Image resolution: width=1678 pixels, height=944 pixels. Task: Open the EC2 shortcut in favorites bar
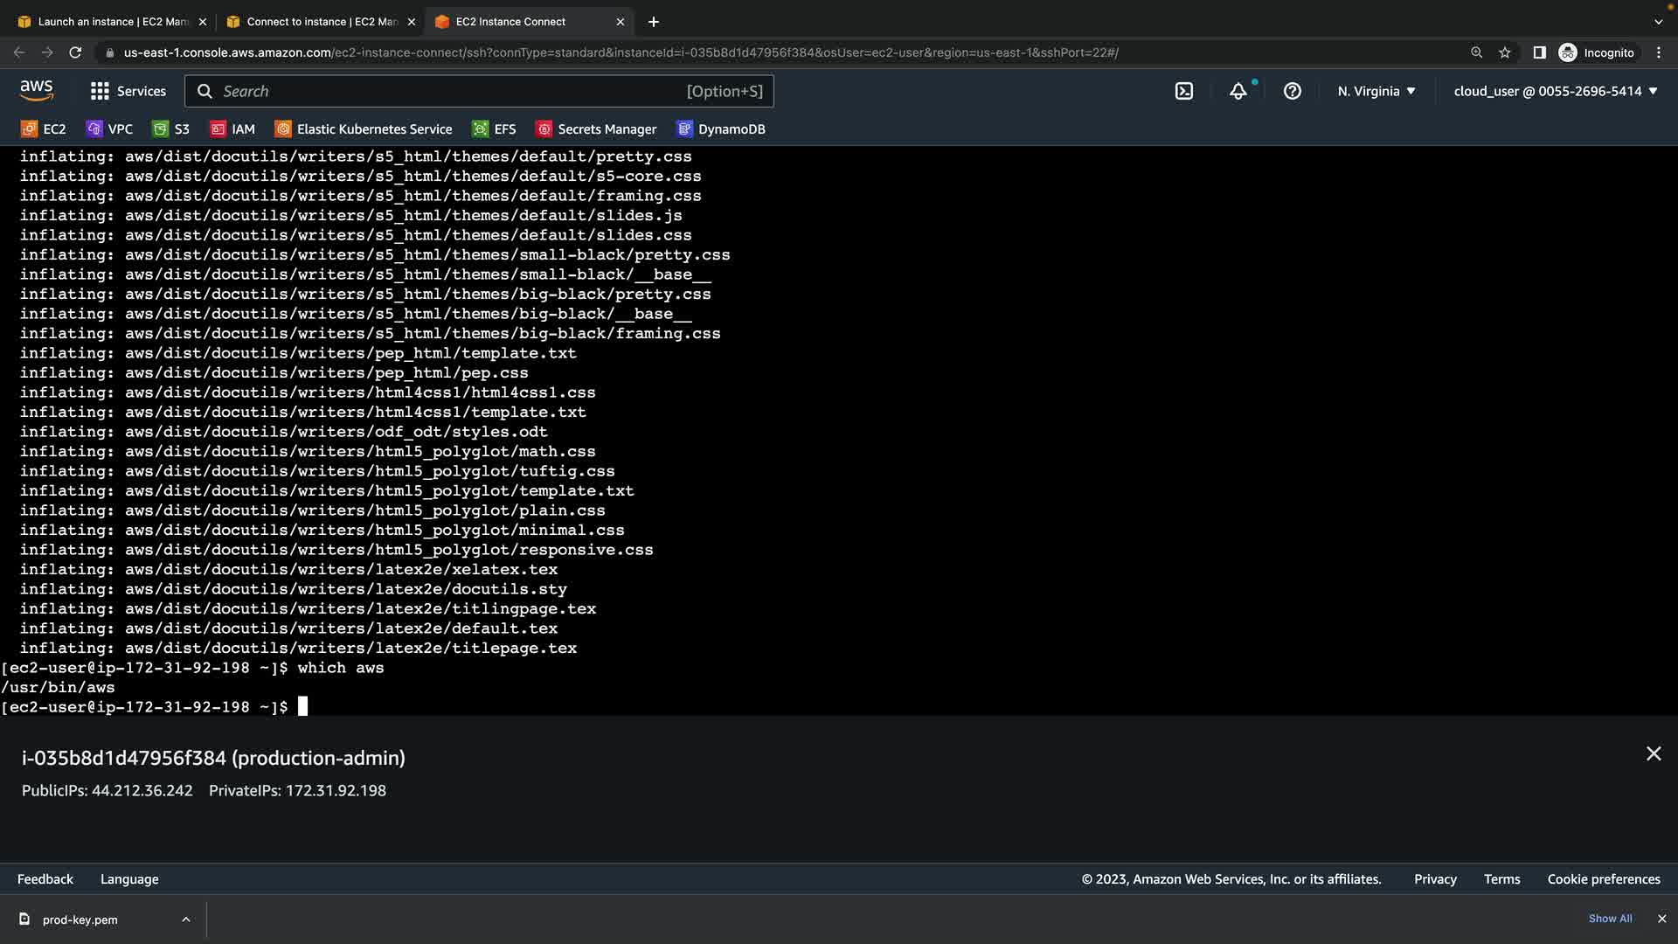(44, 129)
